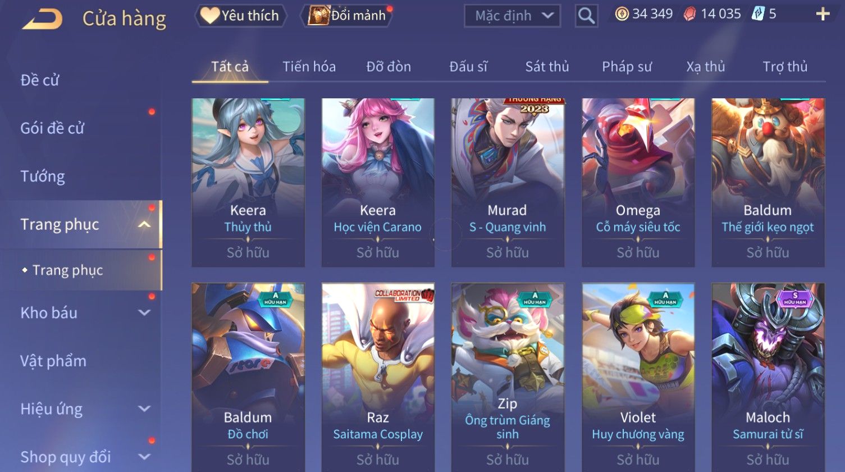The width and height of the screenshot is (845, 472).
Task: Open Tướng in the sidebar
Action: (x=43, y=176)
